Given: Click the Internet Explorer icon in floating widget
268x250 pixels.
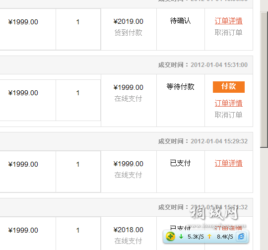Looking at the screenshot, I should 241,237.
